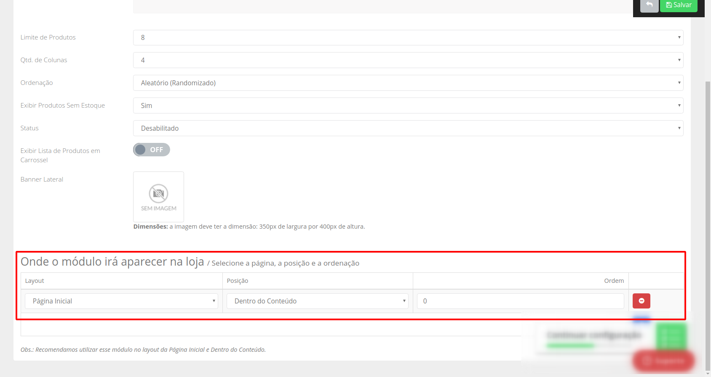Click the Sem Imagem banner placeholder

click(x=158, y=197)
